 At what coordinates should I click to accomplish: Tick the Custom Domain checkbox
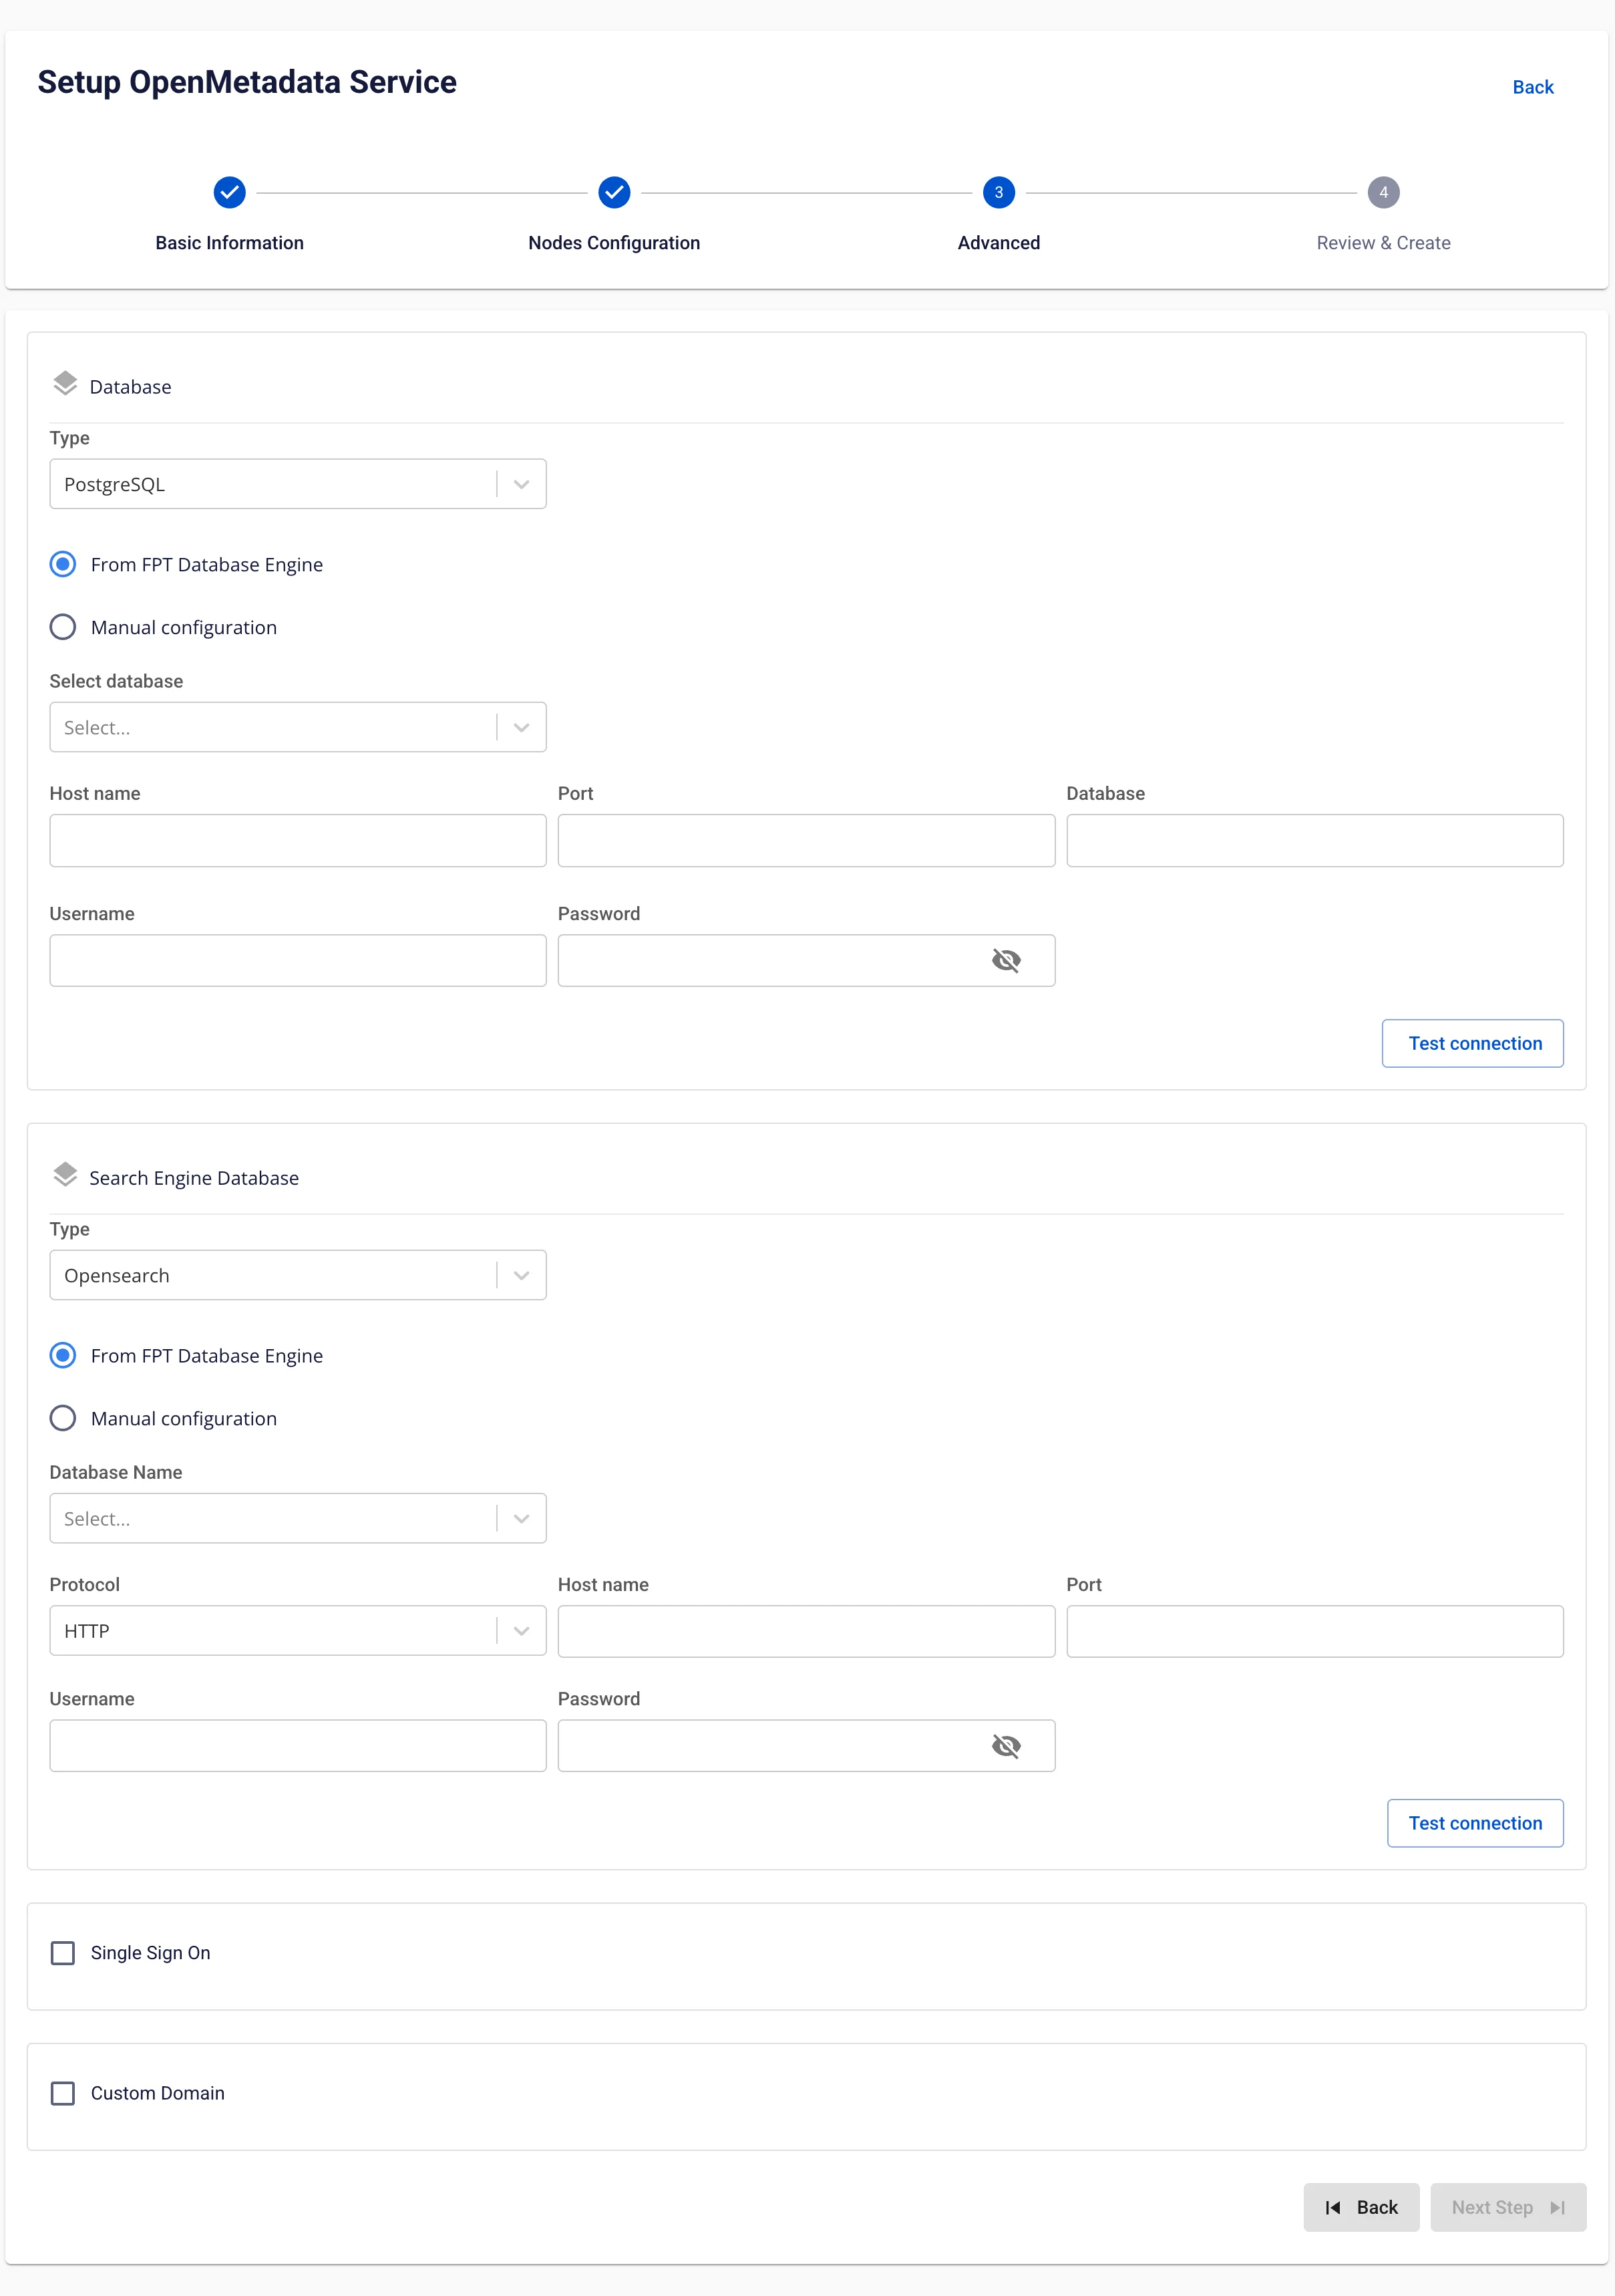pyautogui.click(x=63, y=2093)
